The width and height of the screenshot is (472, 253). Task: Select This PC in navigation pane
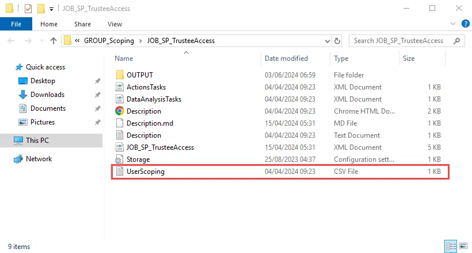(x=37, y=140)
